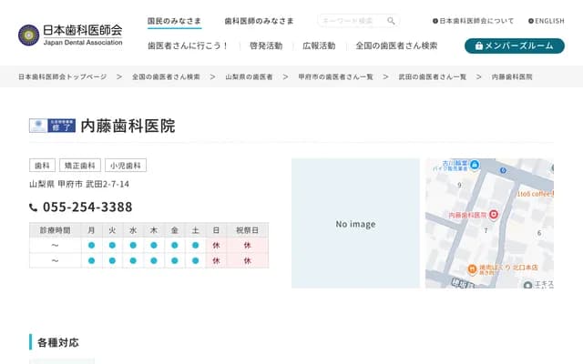Click the red 内藤歯科医院 map pin

tap(494, 214)
